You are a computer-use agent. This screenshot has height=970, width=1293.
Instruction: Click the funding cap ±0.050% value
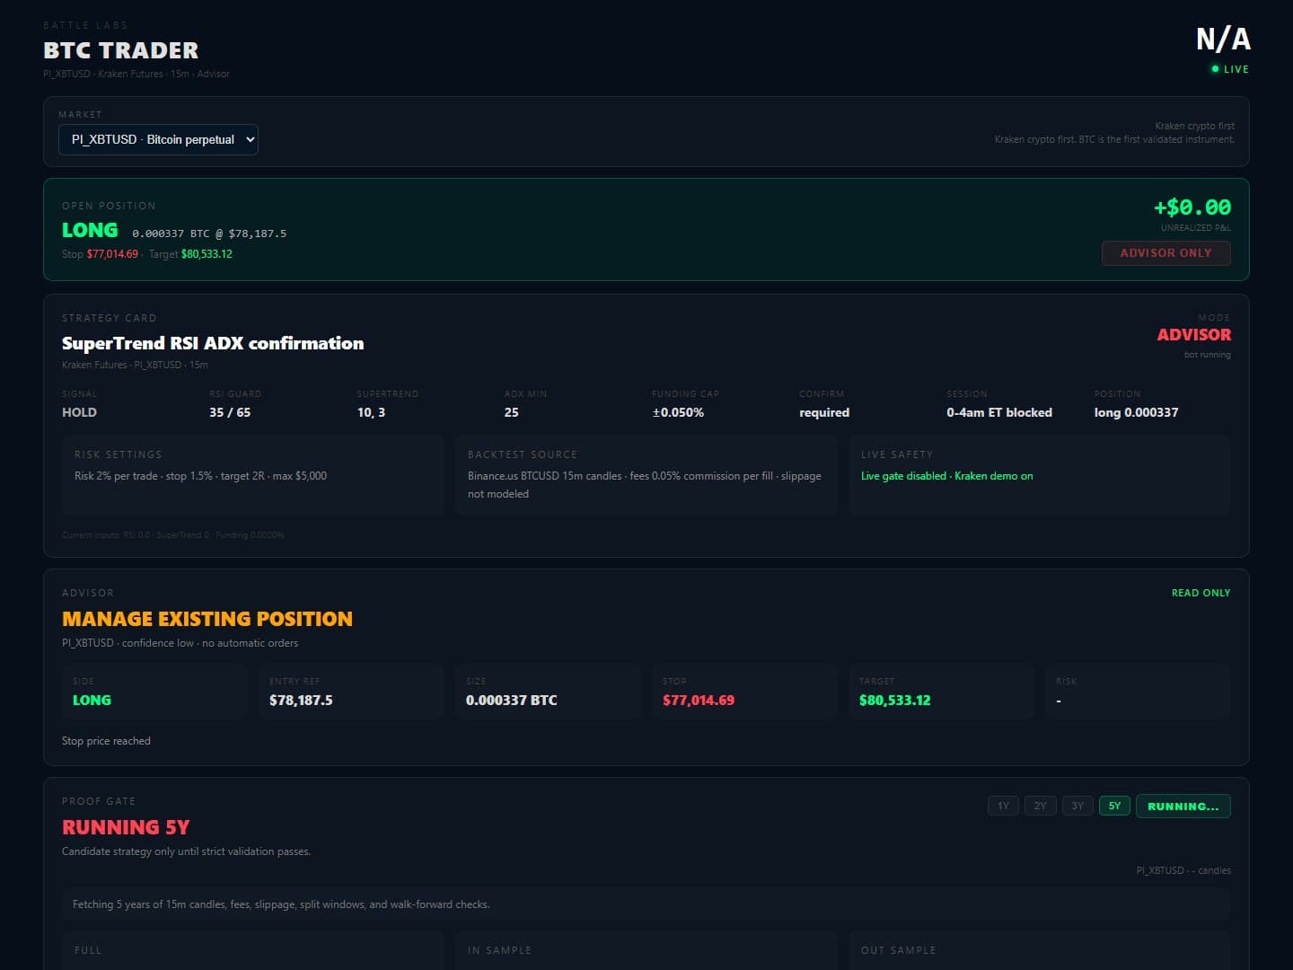point(678,412)
